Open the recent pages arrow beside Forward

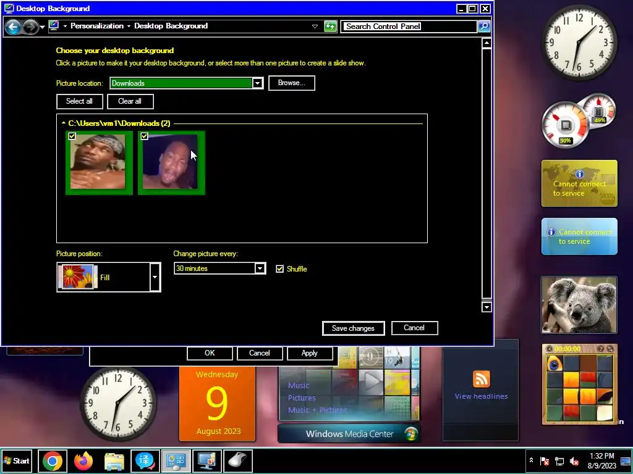click(42, 27)
